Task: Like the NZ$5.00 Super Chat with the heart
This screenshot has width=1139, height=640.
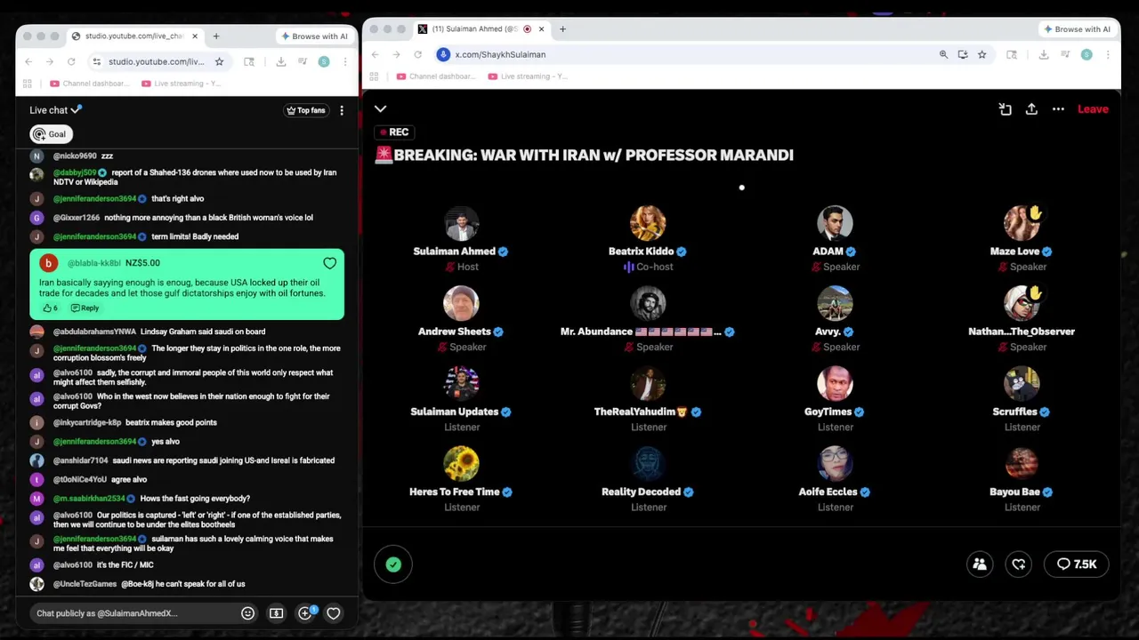Action: (x=330, y=263)
